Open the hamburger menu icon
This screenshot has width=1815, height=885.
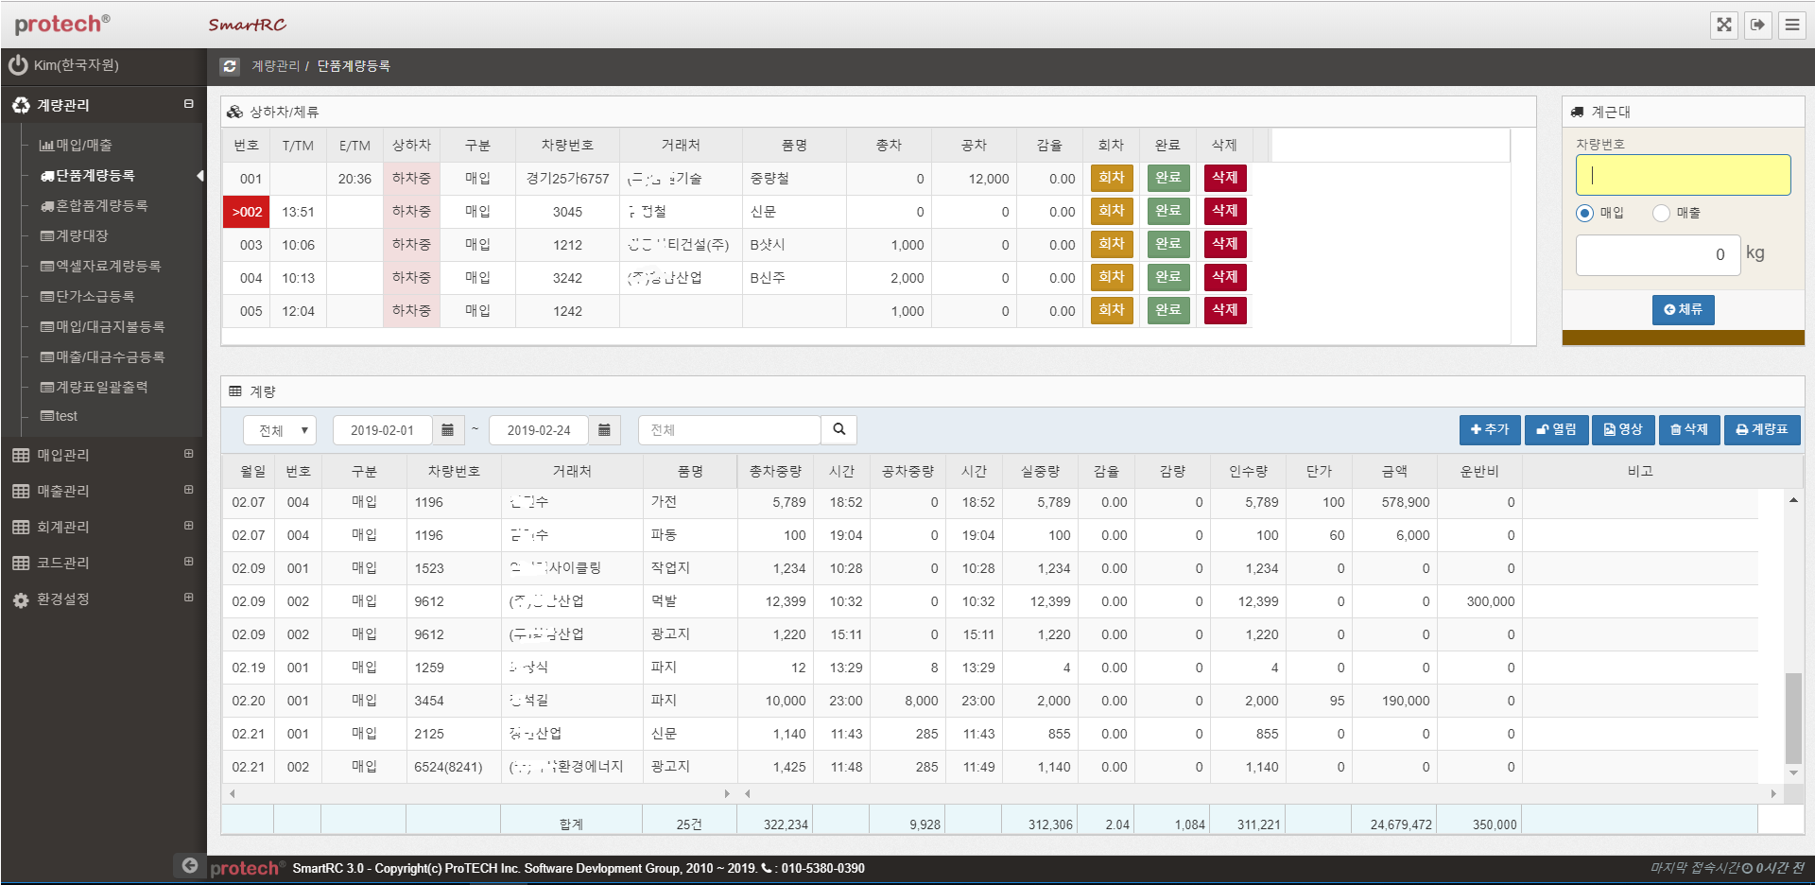[x=1791, y=25]
